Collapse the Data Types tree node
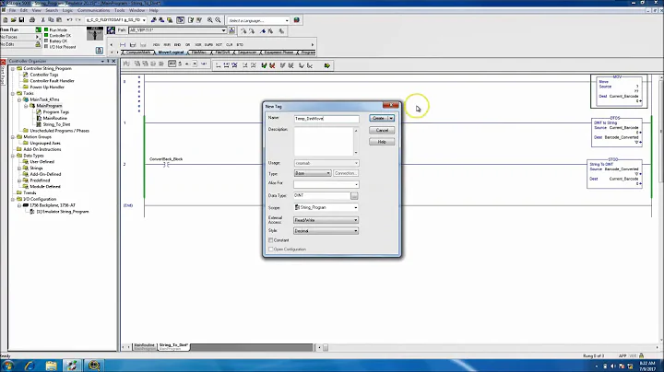The image size is (664, 372). click(x=13, y=156)
